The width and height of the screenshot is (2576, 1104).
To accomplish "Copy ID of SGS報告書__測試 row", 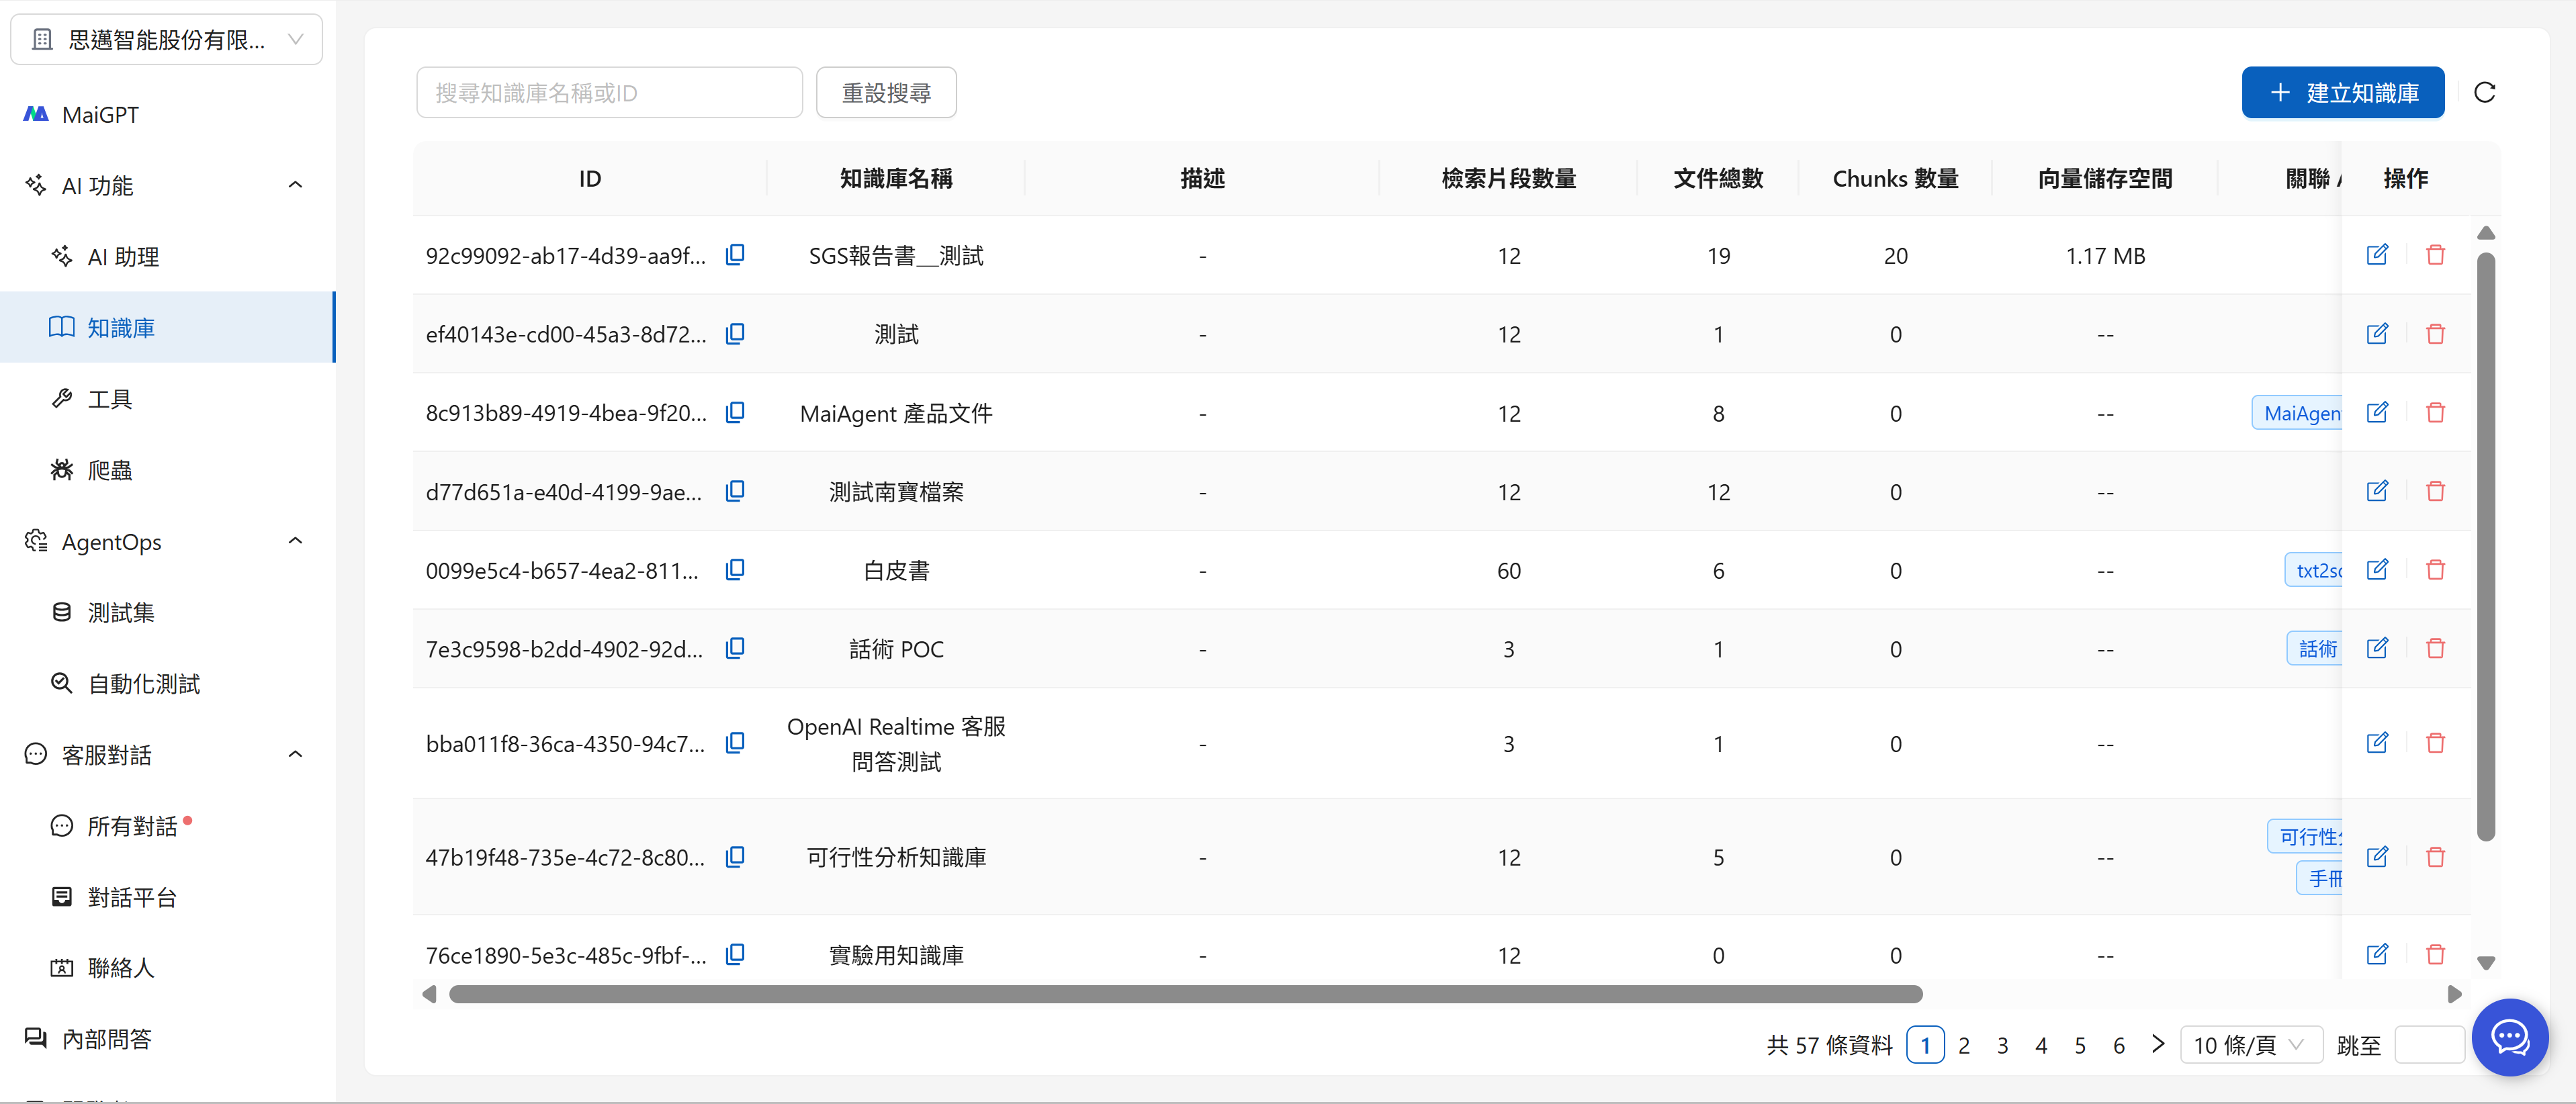I will [x=735, y=255].
